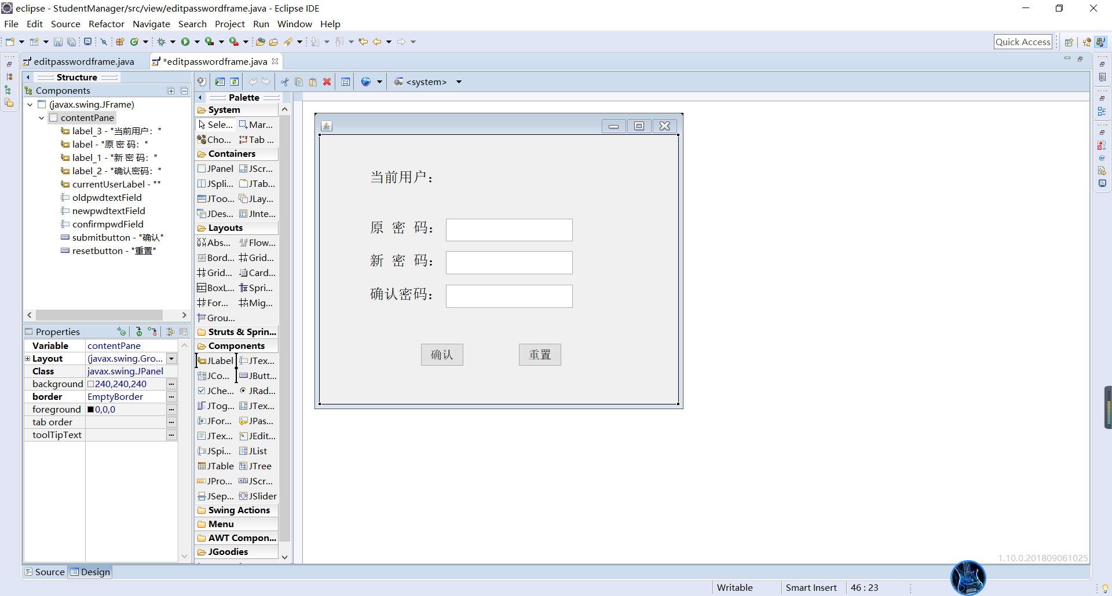Viewport: 1112px width, 596px height.
Task: Open the Layout property dropdown in Properties
Action: coord(171,358)
